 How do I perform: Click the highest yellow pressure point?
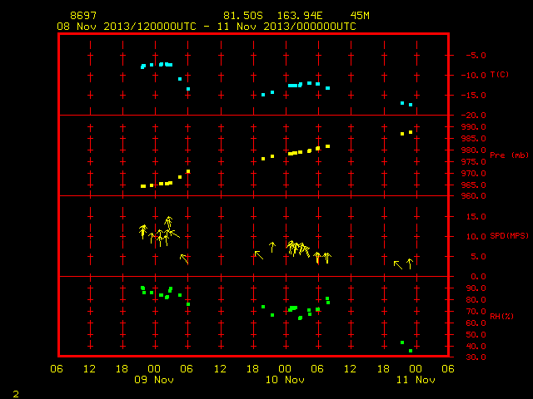tap(411, 132)
